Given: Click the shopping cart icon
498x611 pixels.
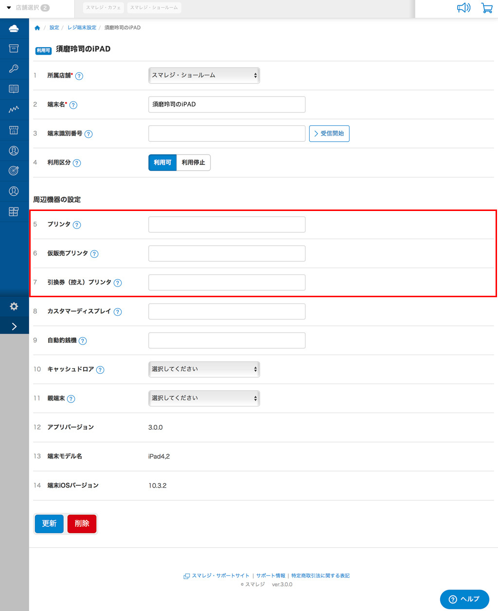Looking at the screenshot, I should point(486,8).
